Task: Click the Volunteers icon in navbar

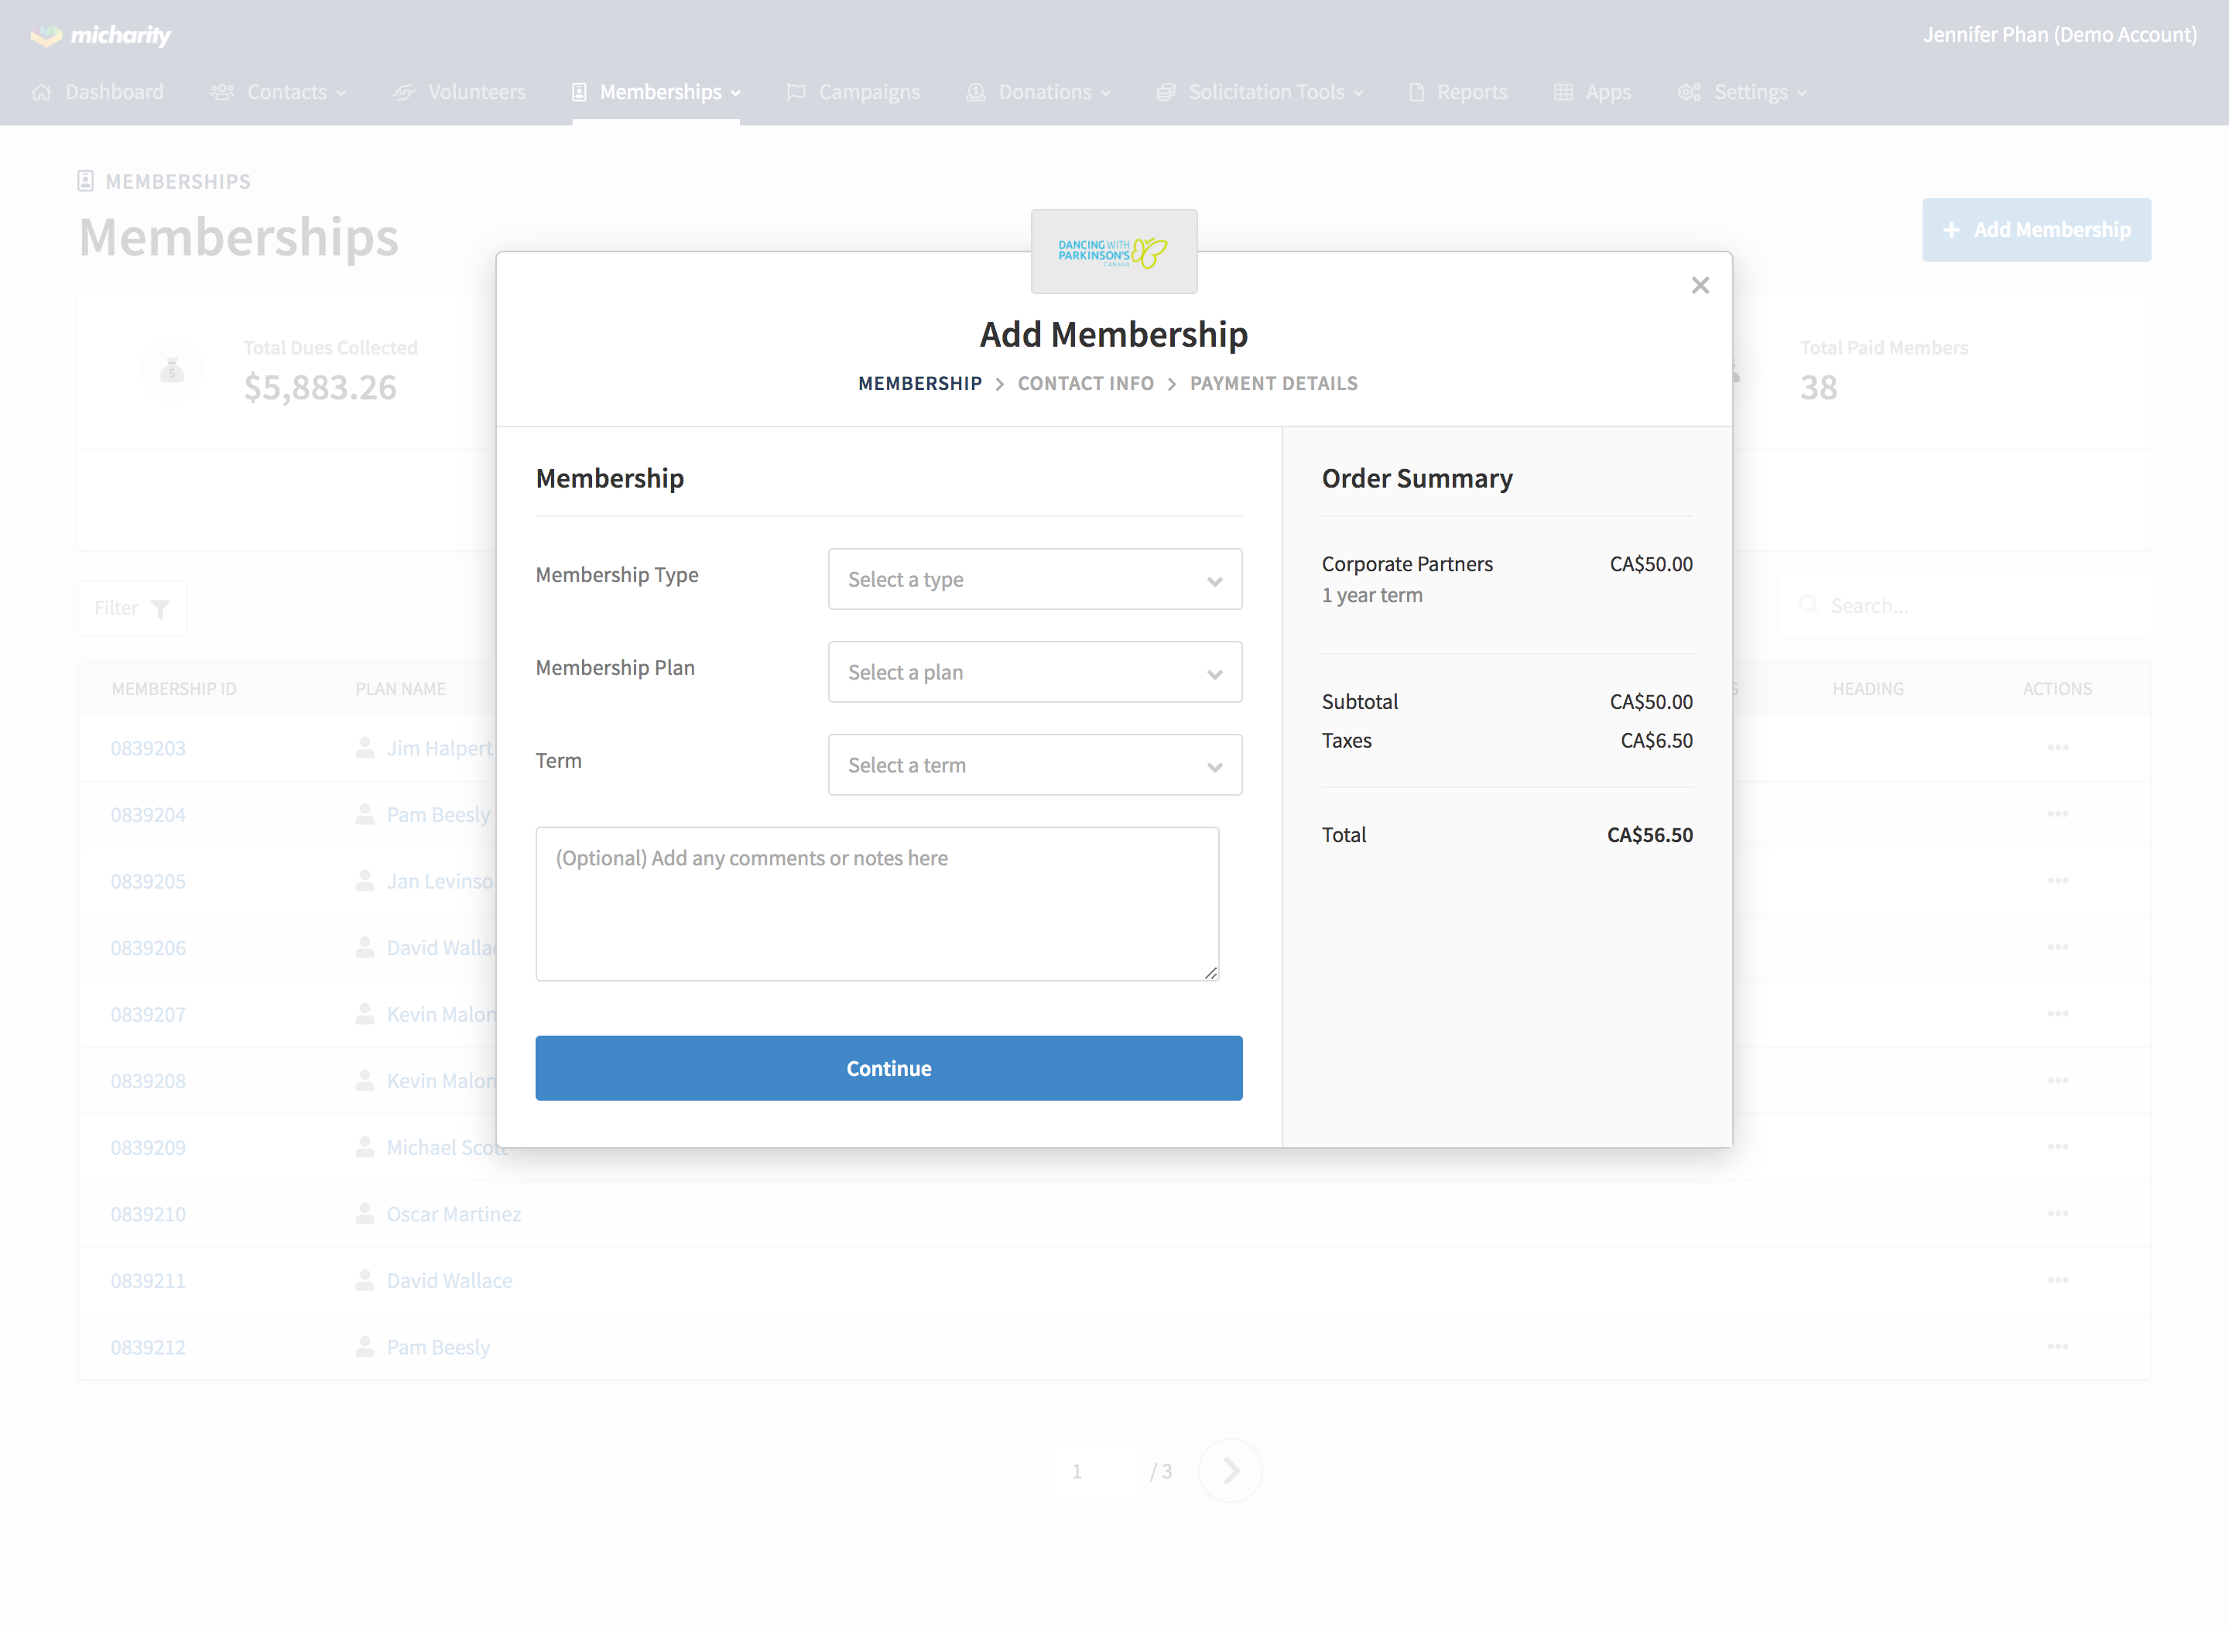Action: pyautogui.click(x=404, y=93)
